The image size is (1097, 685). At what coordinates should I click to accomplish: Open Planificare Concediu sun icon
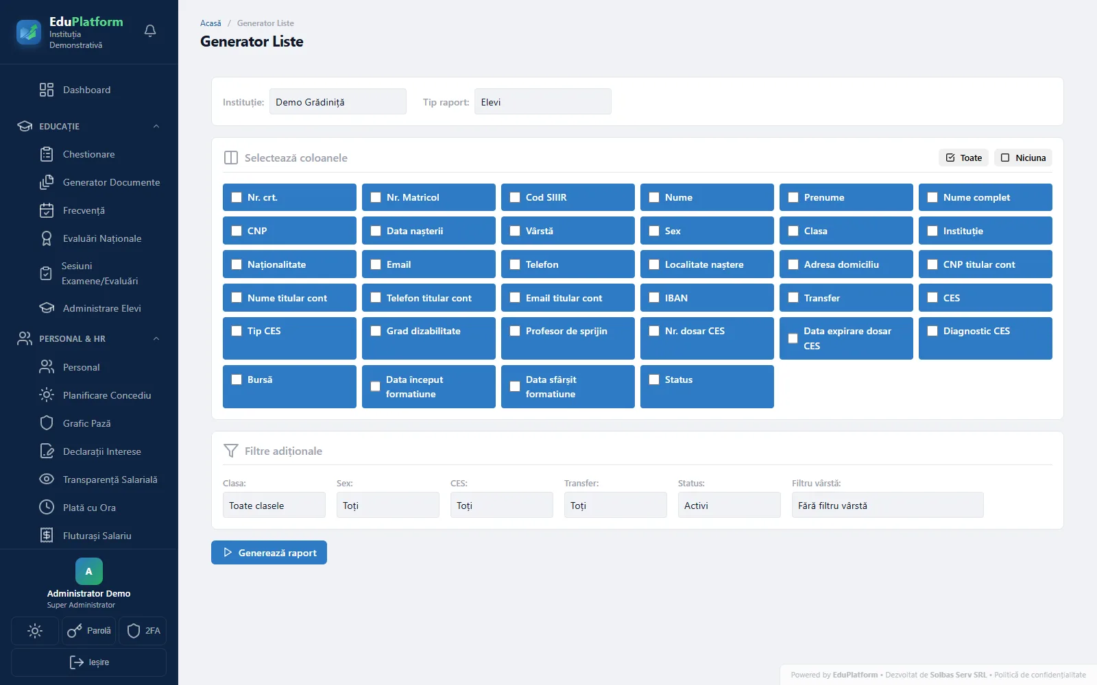[47, 395]
